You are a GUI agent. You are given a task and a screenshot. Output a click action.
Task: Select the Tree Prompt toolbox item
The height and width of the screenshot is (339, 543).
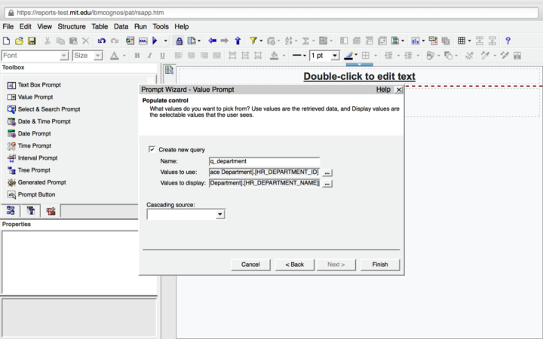click(34, 170)
